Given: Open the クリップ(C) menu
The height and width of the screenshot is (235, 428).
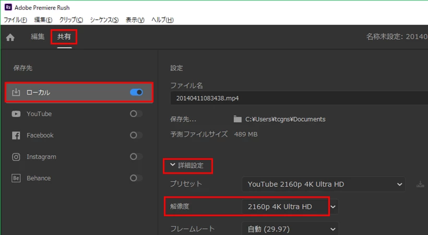Looking at the screenshot, I should click(x=71, y=20).
